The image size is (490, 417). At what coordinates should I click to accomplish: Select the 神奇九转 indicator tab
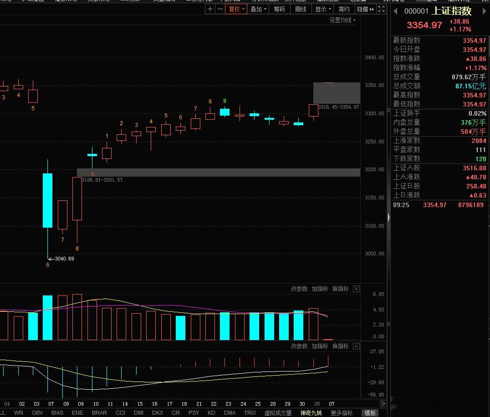click(311, 413)
